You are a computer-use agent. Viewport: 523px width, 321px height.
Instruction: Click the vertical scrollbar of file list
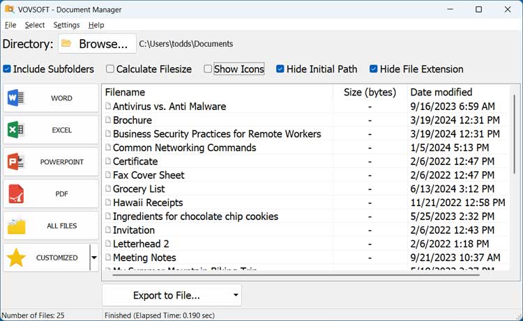tap(515, 133)
